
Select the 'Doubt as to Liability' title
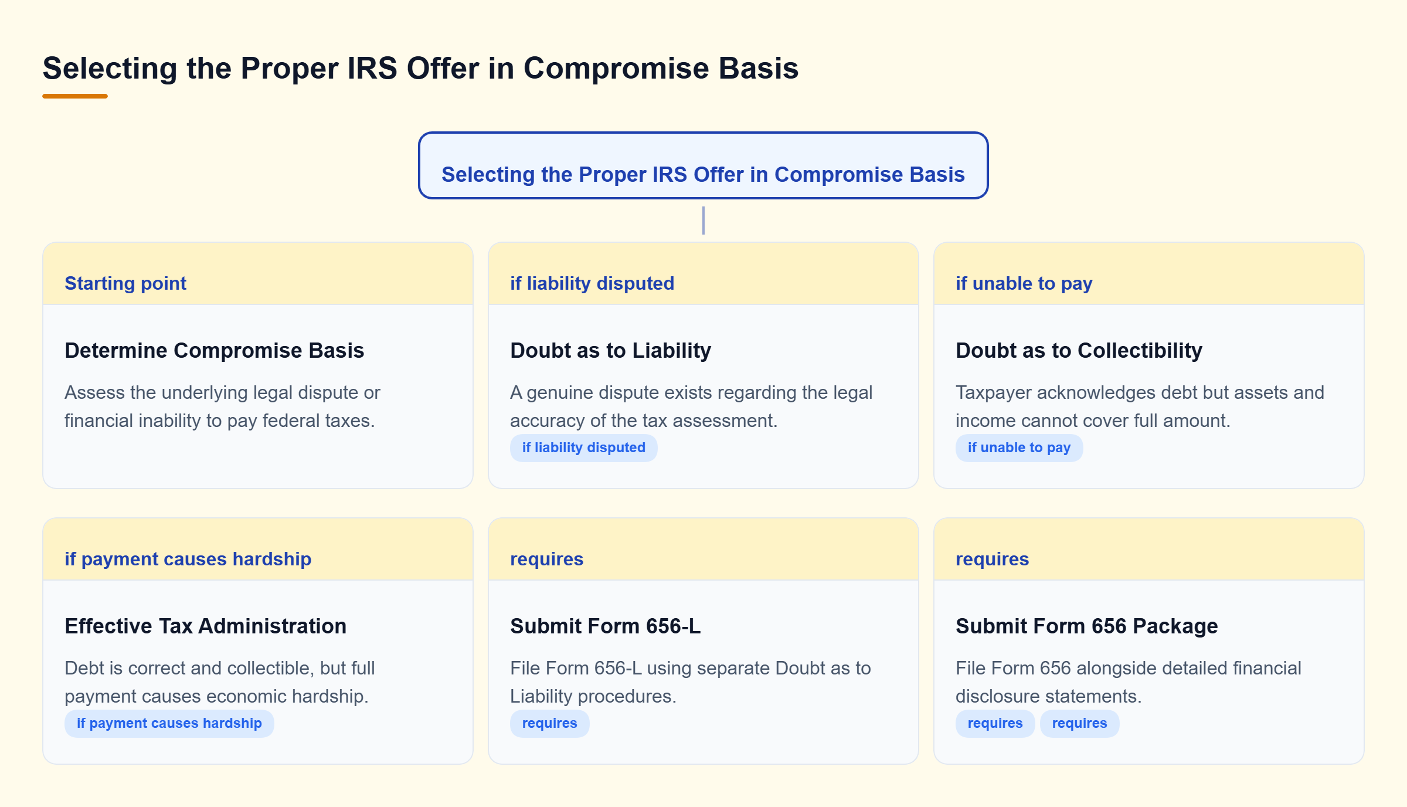(610, 350)
